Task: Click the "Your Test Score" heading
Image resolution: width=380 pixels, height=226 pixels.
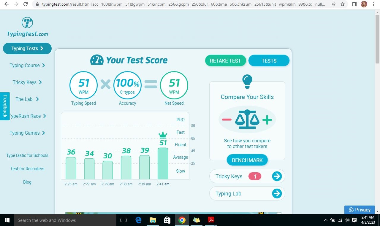Action: pos(137,60)
